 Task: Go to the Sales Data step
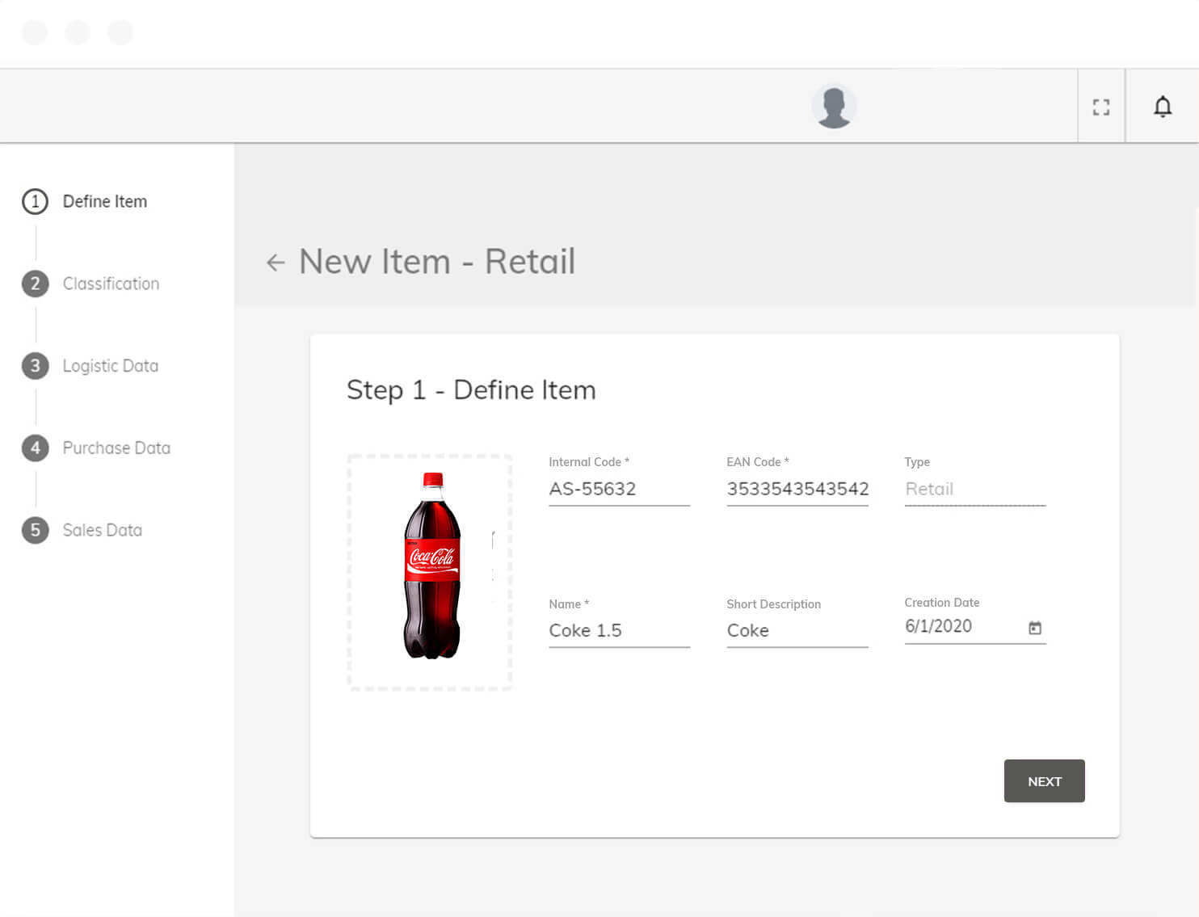pos(103,530)
